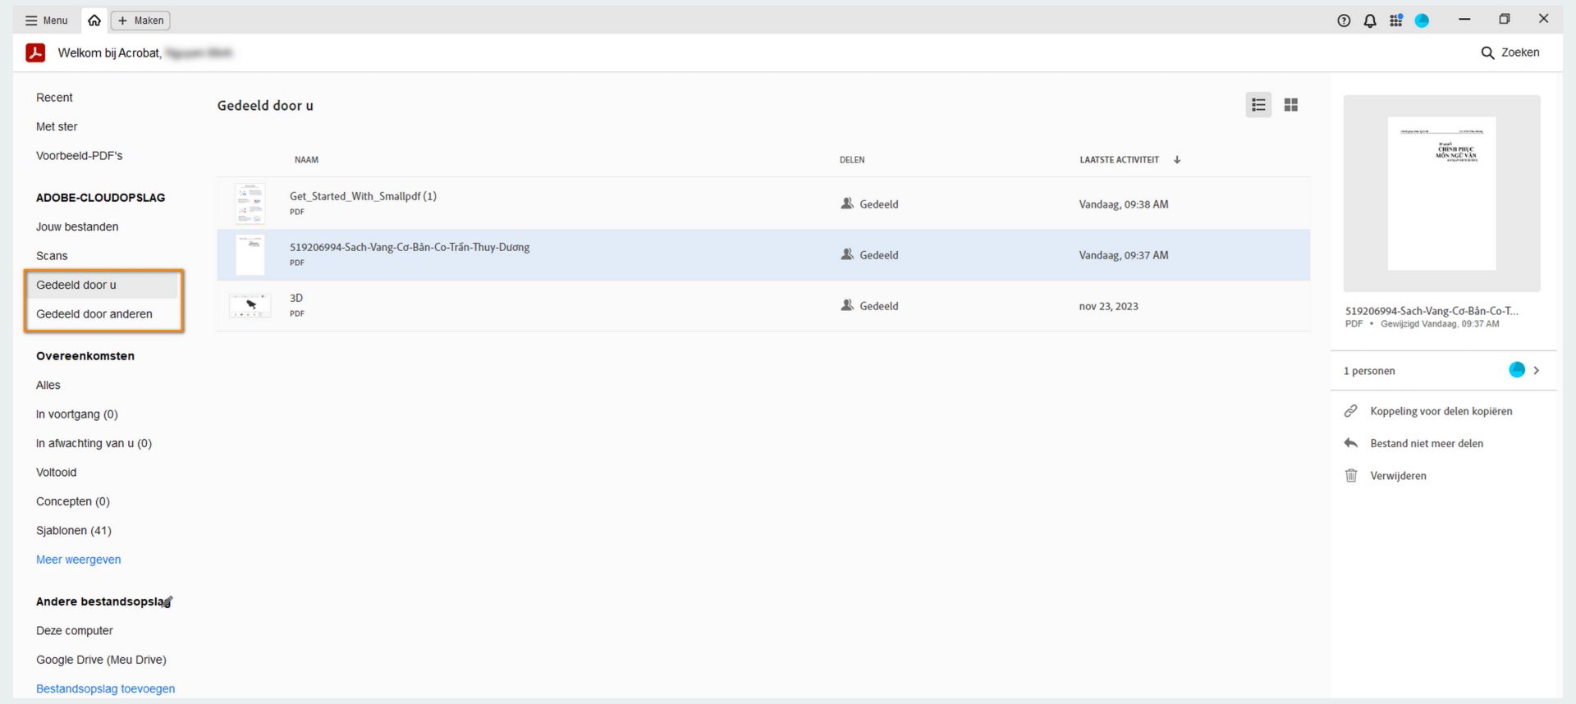Click the shared icon on 519206994-Sach-Vang row

pos(847,254)
